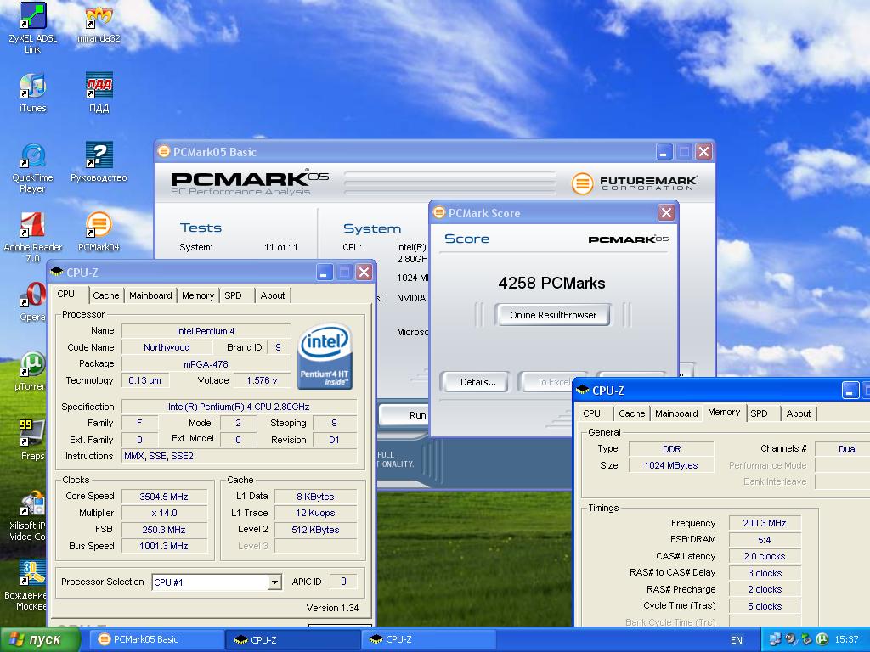Click the Run button in PCMark05
Image resolution: width=870 pixels, height=652 pixels.
click(x=405, y=414)
